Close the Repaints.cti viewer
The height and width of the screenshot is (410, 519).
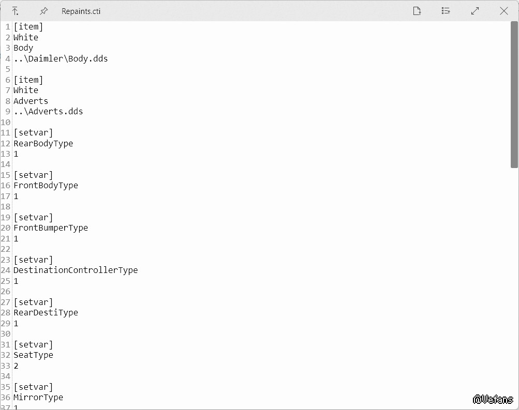point(503,11)
